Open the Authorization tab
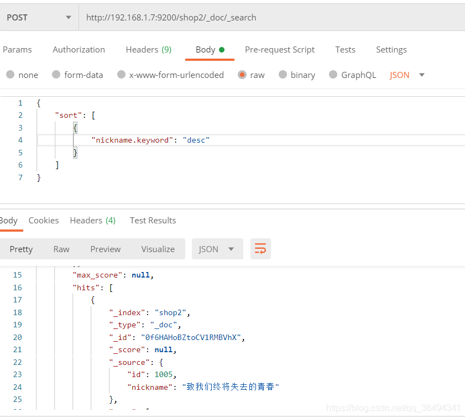This screenshot has height=418, width=465. (79, 50)
